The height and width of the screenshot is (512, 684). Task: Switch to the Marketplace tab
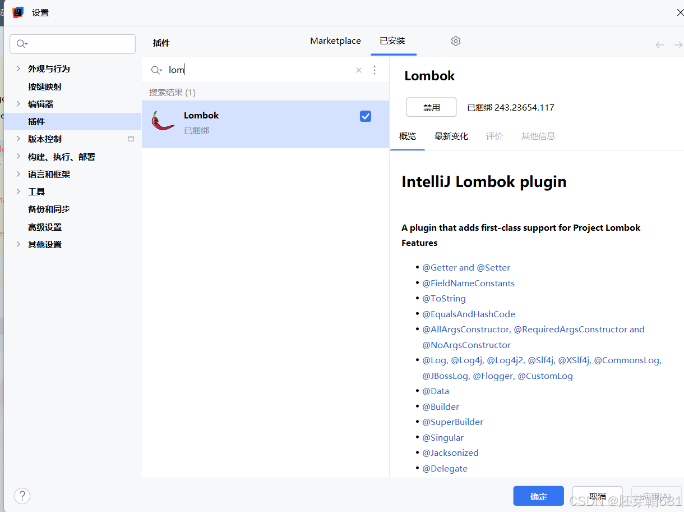click(335, 41)
